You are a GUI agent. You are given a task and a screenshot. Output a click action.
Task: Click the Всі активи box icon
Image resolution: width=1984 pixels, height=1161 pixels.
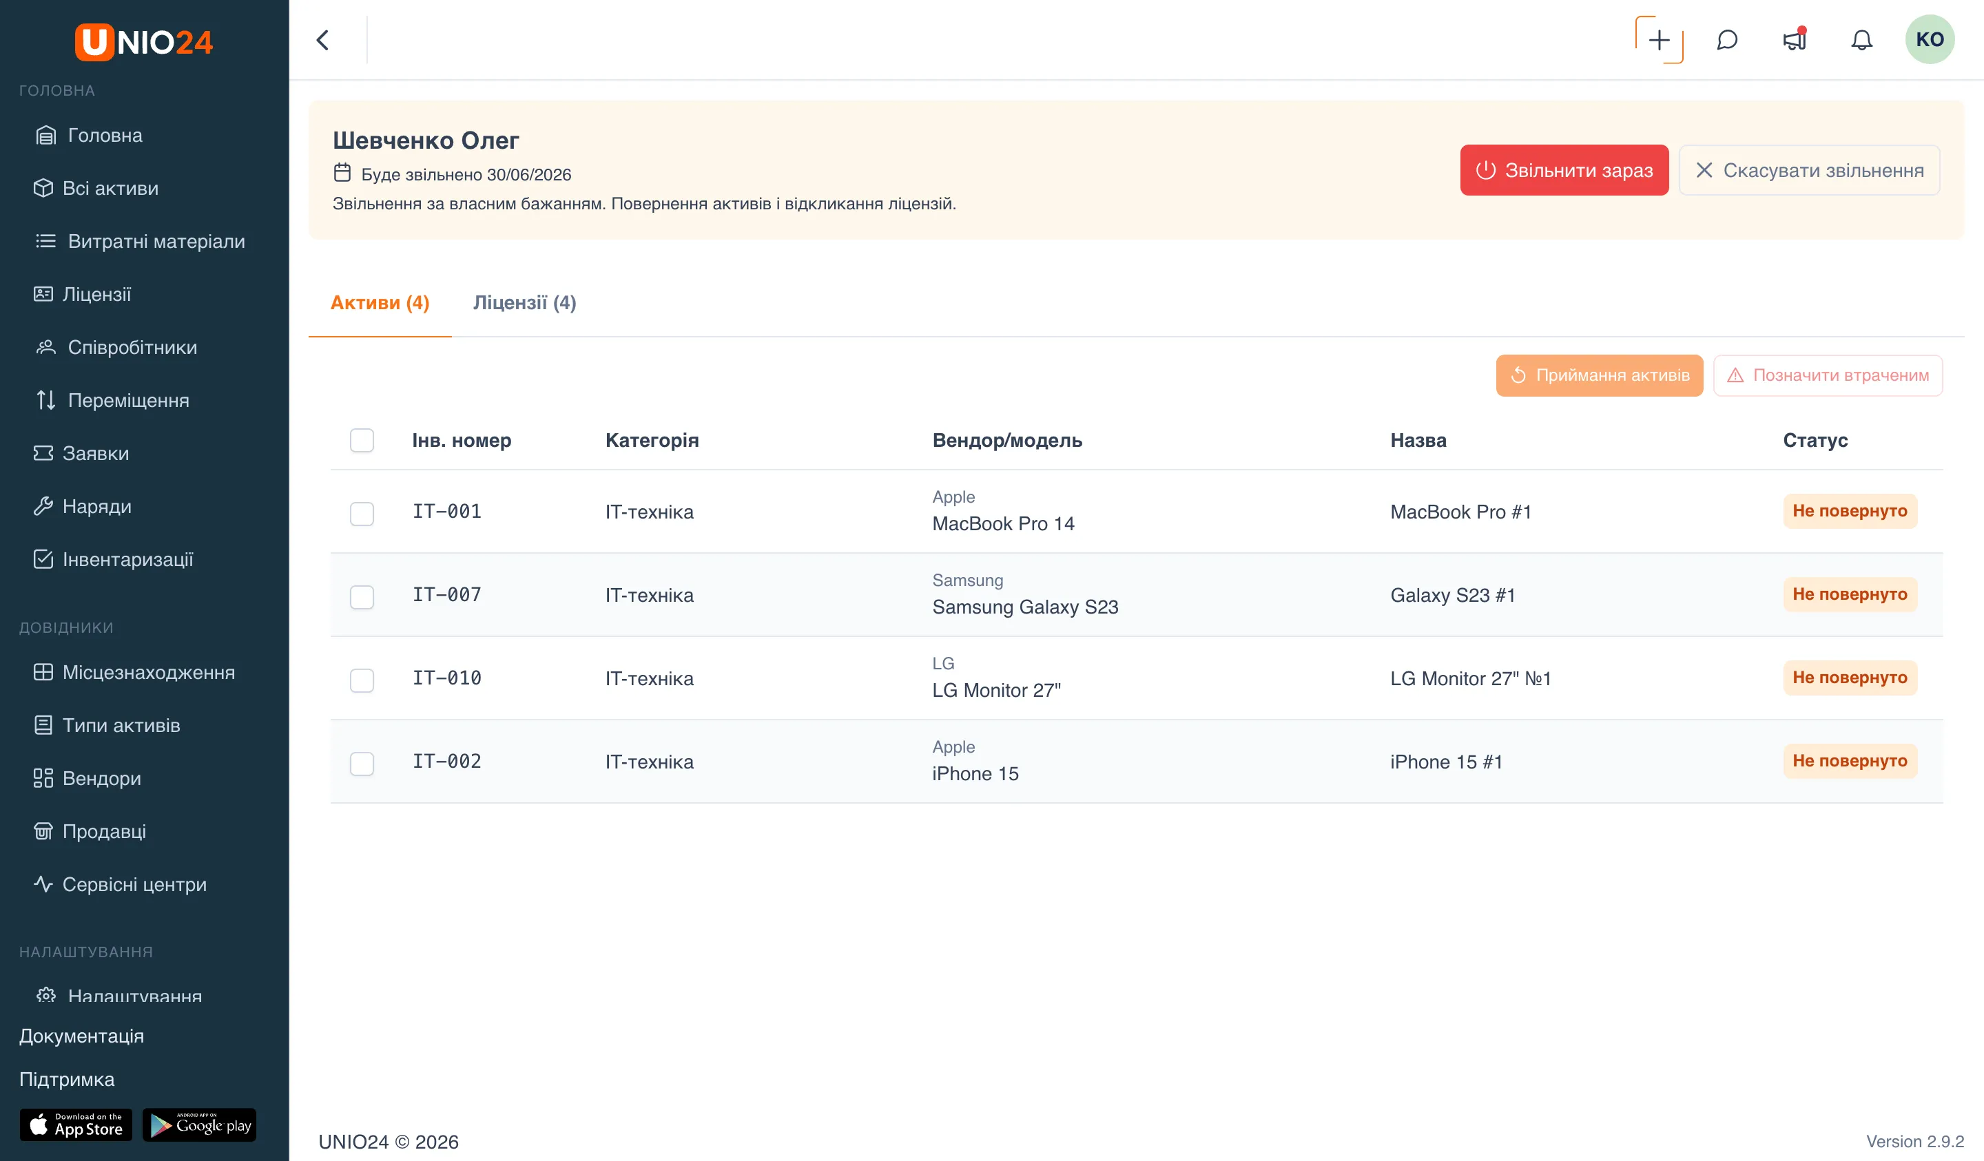tap(43, 188)
